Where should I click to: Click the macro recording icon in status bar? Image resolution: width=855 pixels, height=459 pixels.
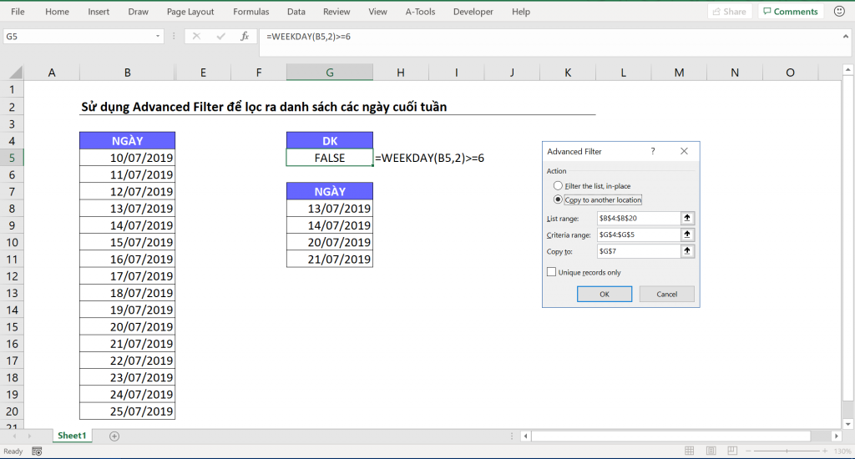(x=36, y=451)
